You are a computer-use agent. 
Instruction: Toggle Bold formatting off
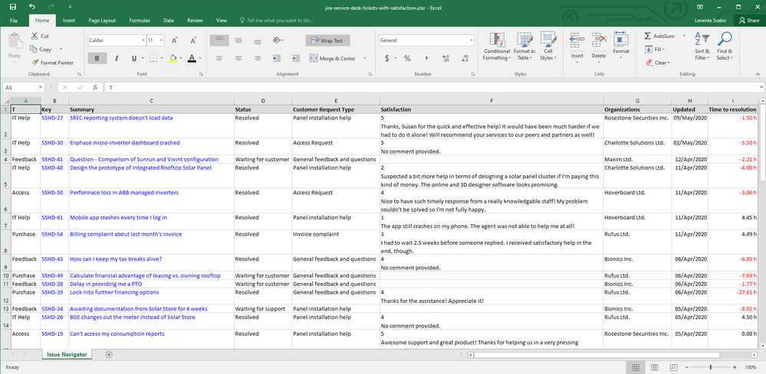click(x=97, y=58)
